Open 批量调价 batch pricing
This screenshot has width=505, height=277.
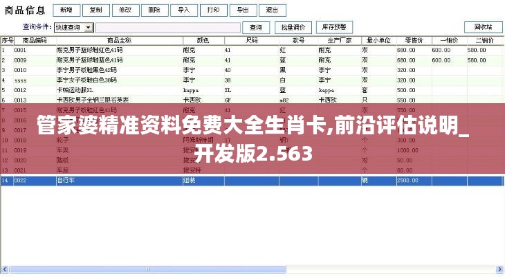click(x=293, y=28)
